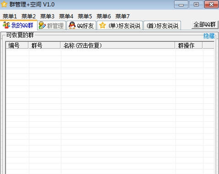Click the 名称(双击恢复) column header
This screenshot has width=219, height=174.
118,45
